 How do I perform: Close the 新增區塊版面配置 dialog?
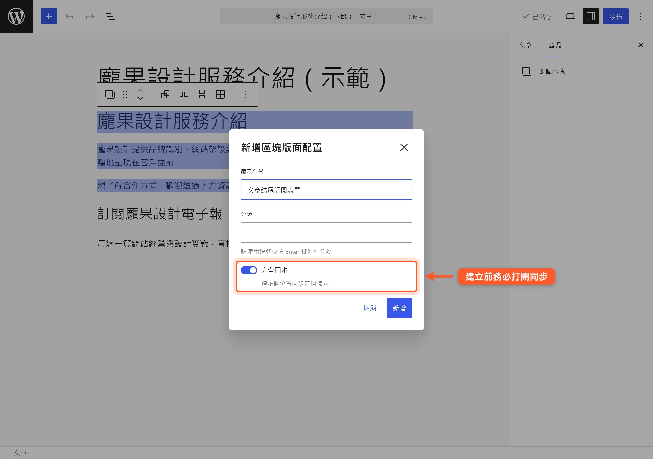[x=404, y=147]
